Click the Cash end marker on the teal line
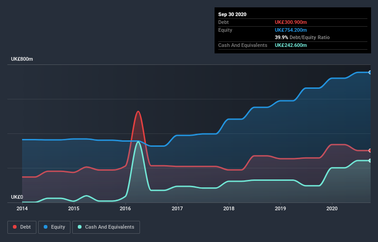Image resolution: width=378 pixels, height=242 pixels. pyautogui.click(x=370, y=161)
